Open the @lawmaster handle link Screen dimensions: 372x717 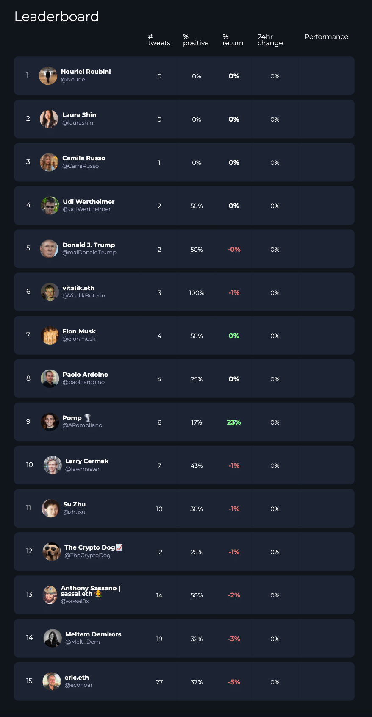(82, 469)
